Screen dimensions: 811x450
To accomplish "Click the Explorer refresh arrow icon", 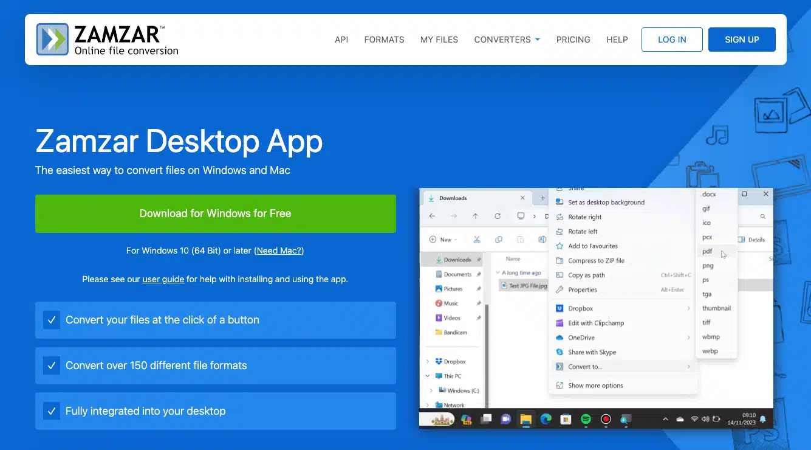I will pyautogui.click(x=498, y=216).
